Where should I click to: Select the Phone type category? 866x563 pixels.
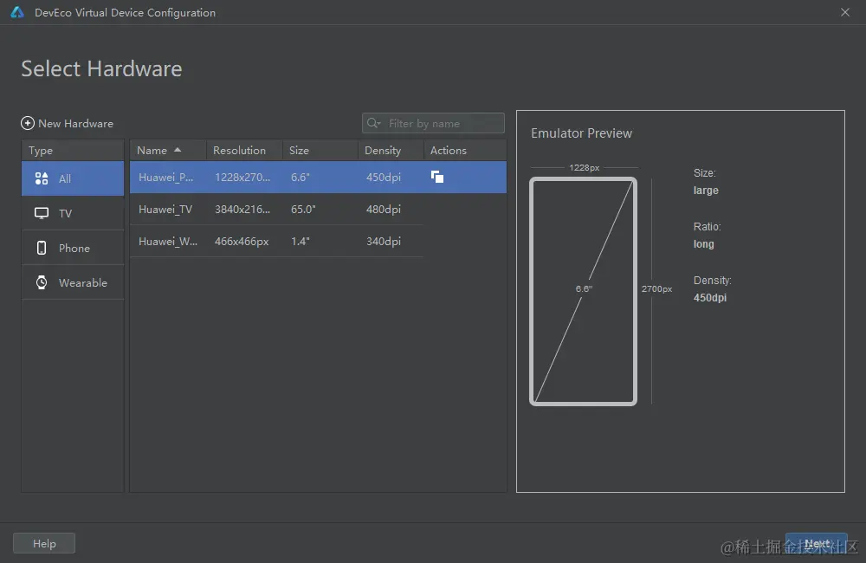coord(73,248)
